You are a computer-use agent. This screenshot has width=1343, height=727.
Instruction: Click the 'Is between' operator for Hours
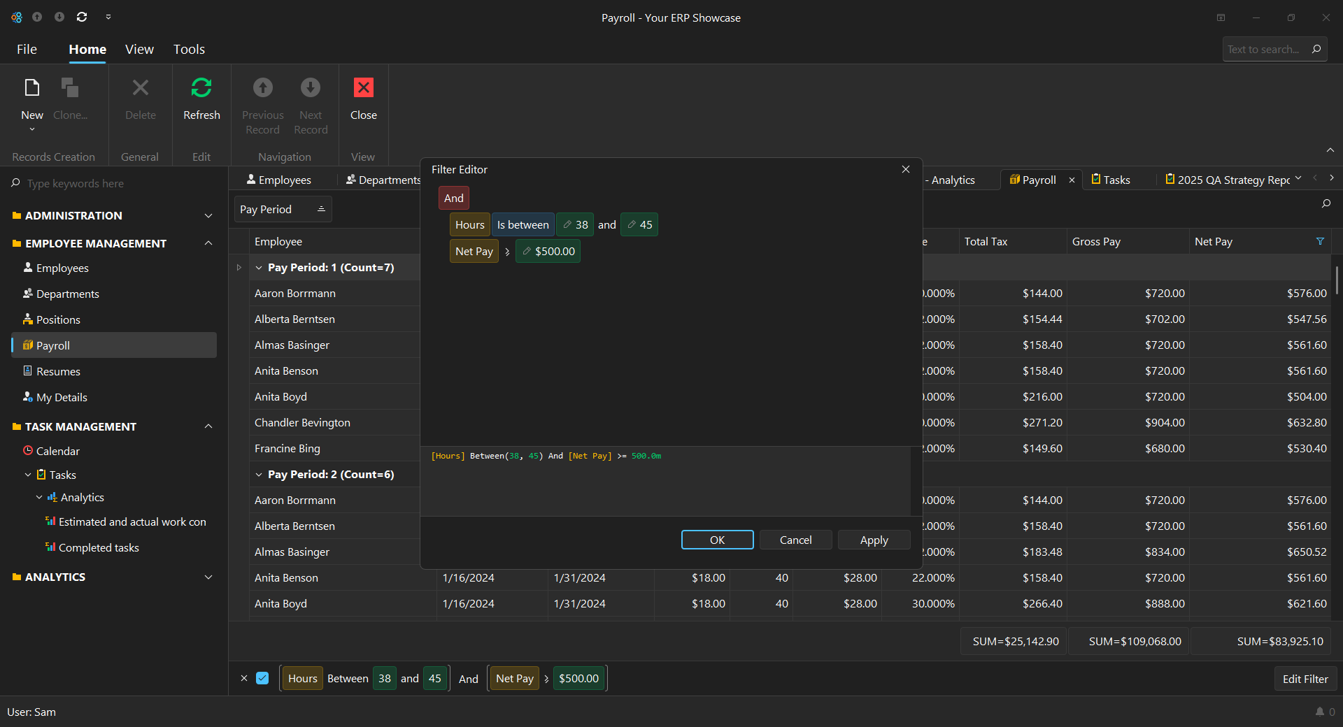pyautogui.click(x=523, y=224)
